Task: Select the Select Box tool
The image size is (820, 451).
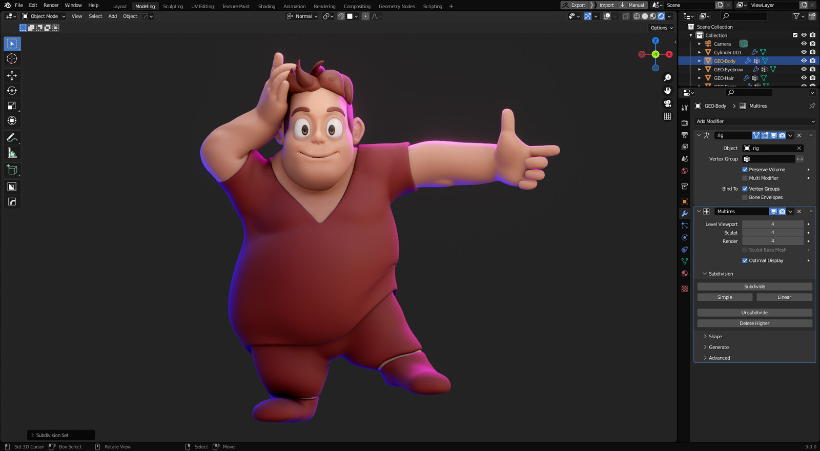Action: tap(12, 44)
